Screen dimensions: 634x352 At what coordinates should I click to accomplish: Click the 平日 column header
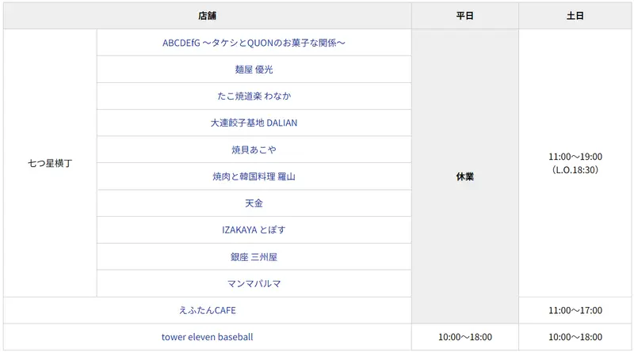(465, 16)
